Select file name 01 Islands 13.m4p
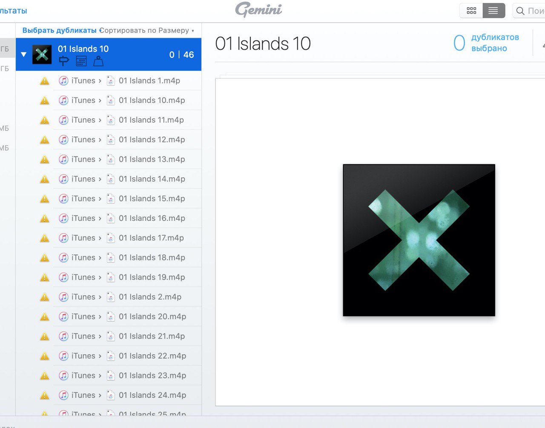545x428 pixels. pos(152,159)
